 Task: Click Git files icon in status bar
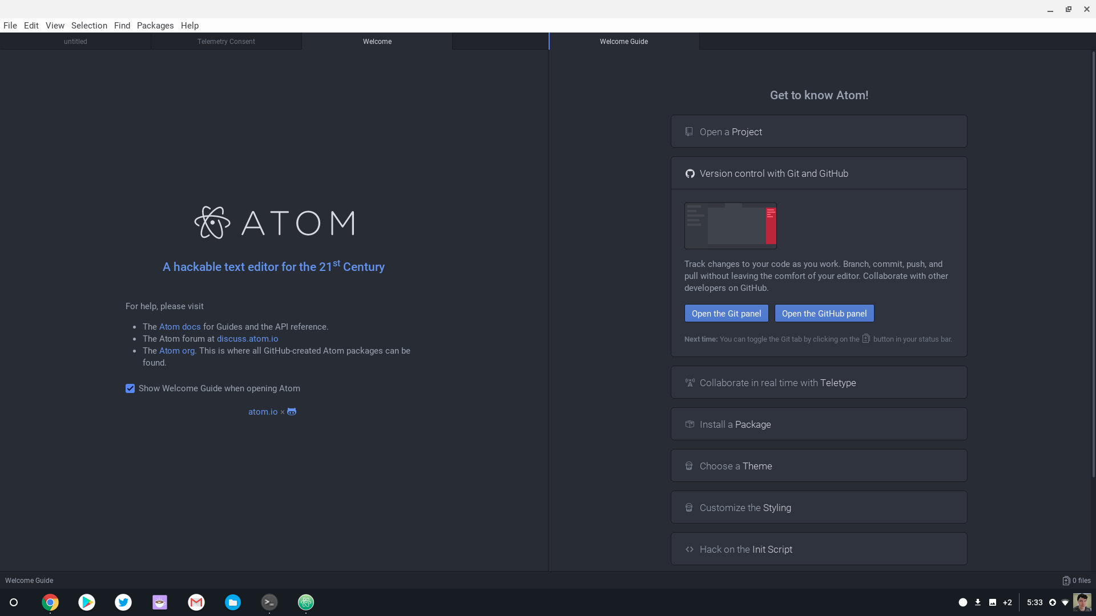point(1066,581)
